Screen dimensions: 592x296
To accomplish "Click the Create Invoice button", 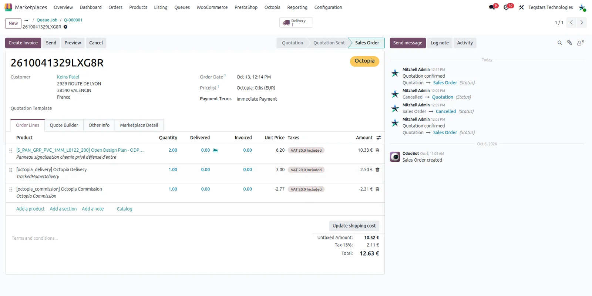I will click(23, 43).
